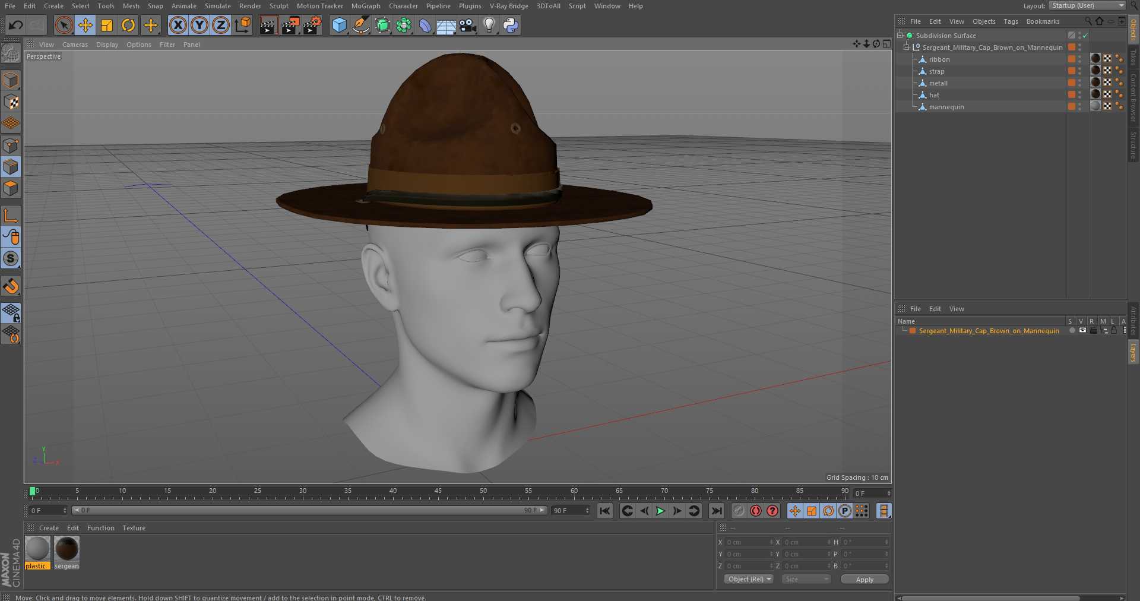Open viewport Cameras menu
This screenshot has width=1140, height=601.
pyautogui.click(x=75, y=45)
